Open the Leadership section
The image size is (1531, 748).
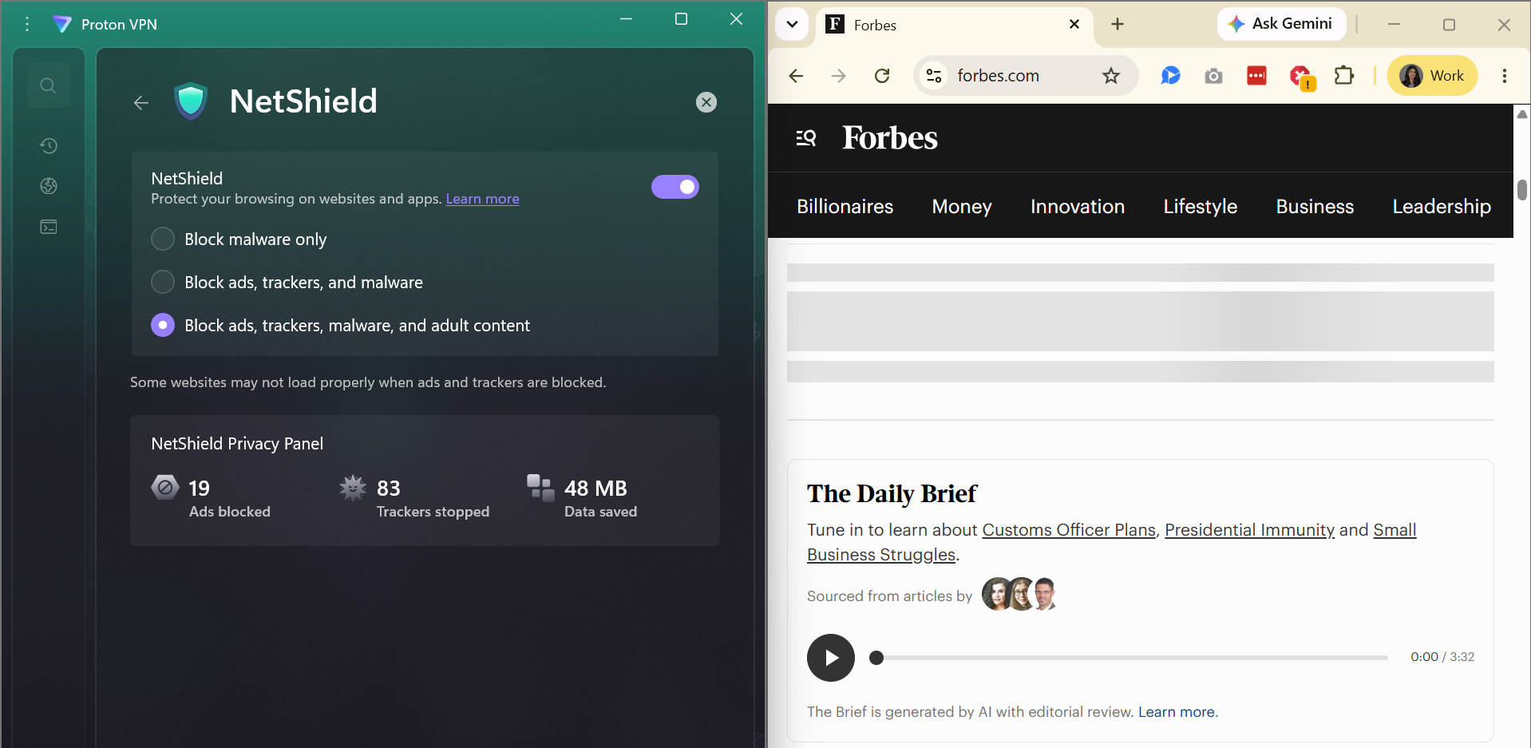click(1441, 207)
